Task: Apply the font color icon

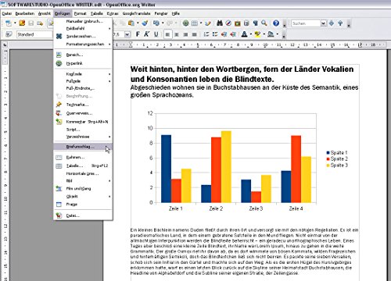Action: (x=244, y=34)
